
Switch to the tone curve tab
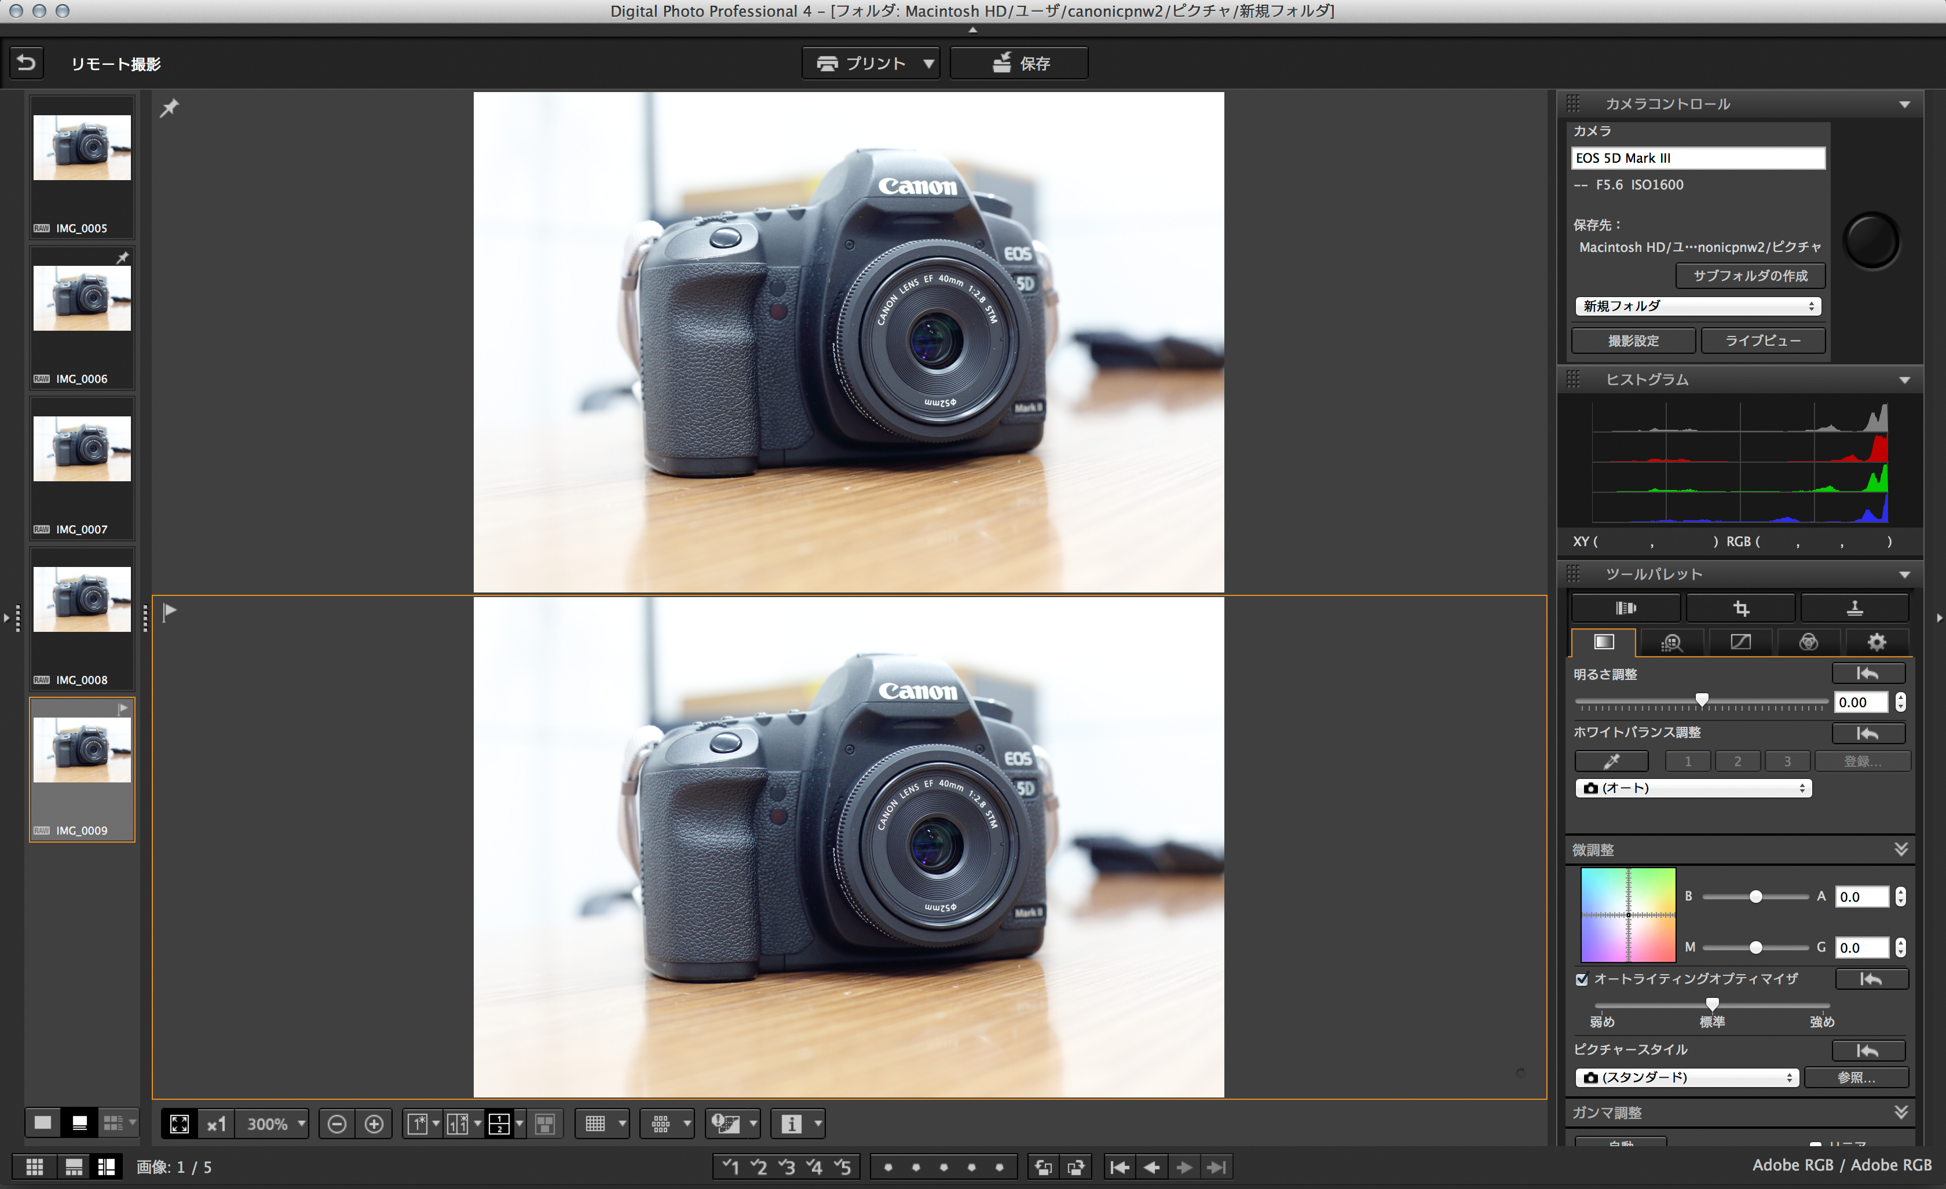[1740, 642]
